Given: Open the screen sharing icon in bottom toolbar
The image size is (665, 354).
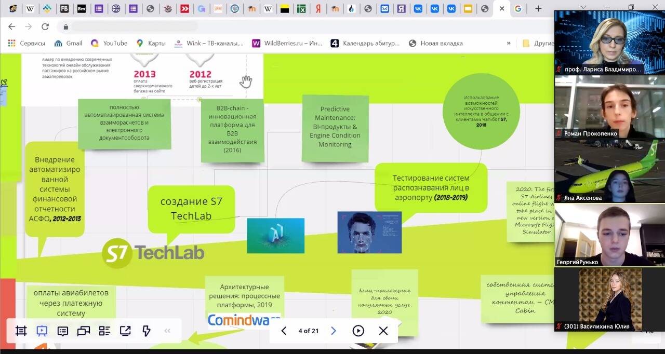Looking at the screenshot, I should click(84, 331).
